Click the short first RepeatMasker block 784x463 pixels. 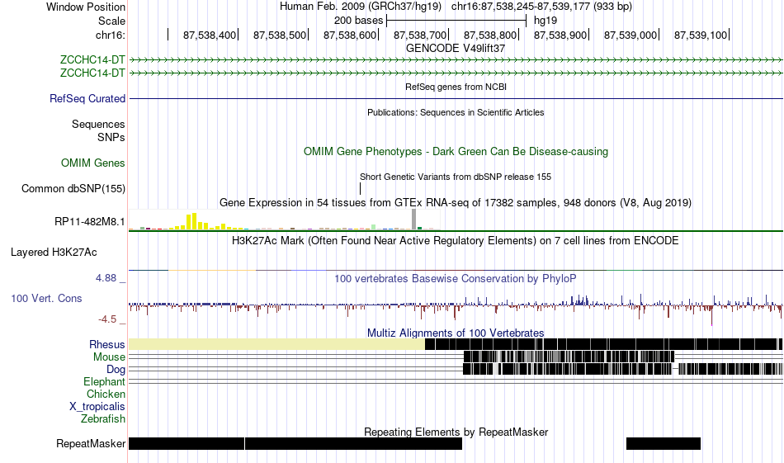click(x=187, y=443)
